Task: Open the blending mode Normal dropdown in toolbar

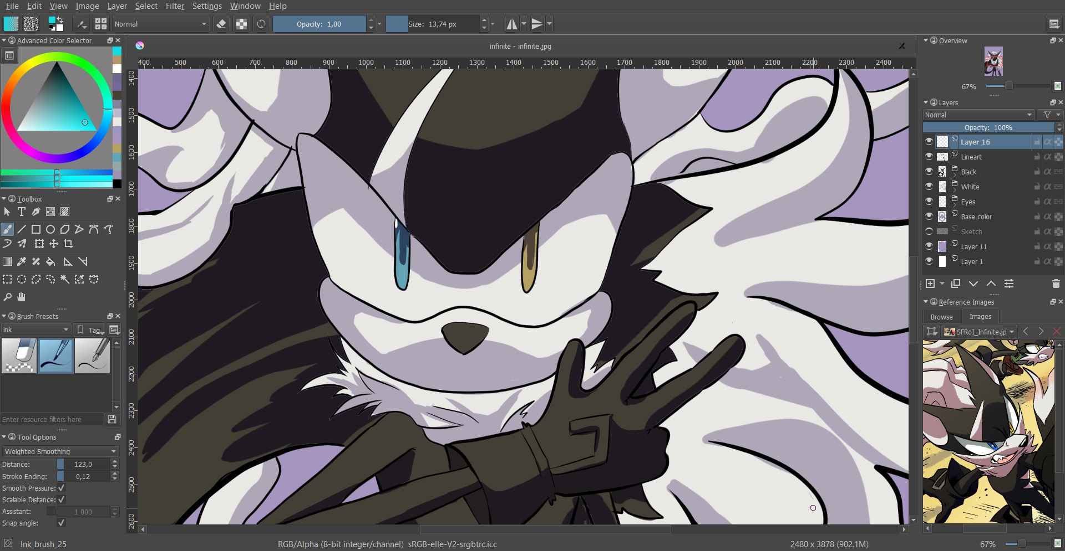Action: point(160,24)
